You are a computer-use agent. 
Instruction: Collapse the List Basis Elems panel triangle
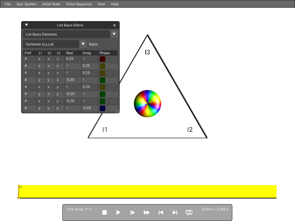(26, 25)
